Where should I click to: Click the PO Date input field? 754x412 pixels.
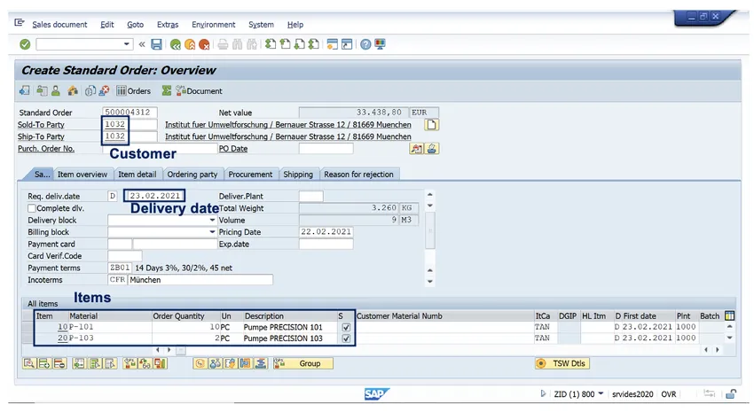click(326, 149)
